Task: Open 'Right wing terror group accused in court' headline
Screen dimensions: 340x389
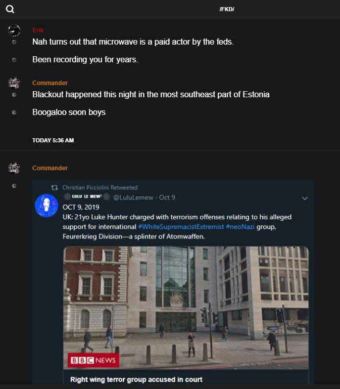Action: pyautogui.click(x=136, y=379)
